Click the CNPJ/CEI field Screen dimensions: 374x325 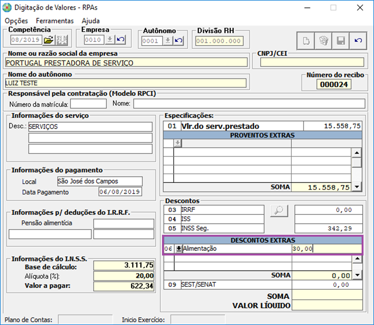pos(312,62)
